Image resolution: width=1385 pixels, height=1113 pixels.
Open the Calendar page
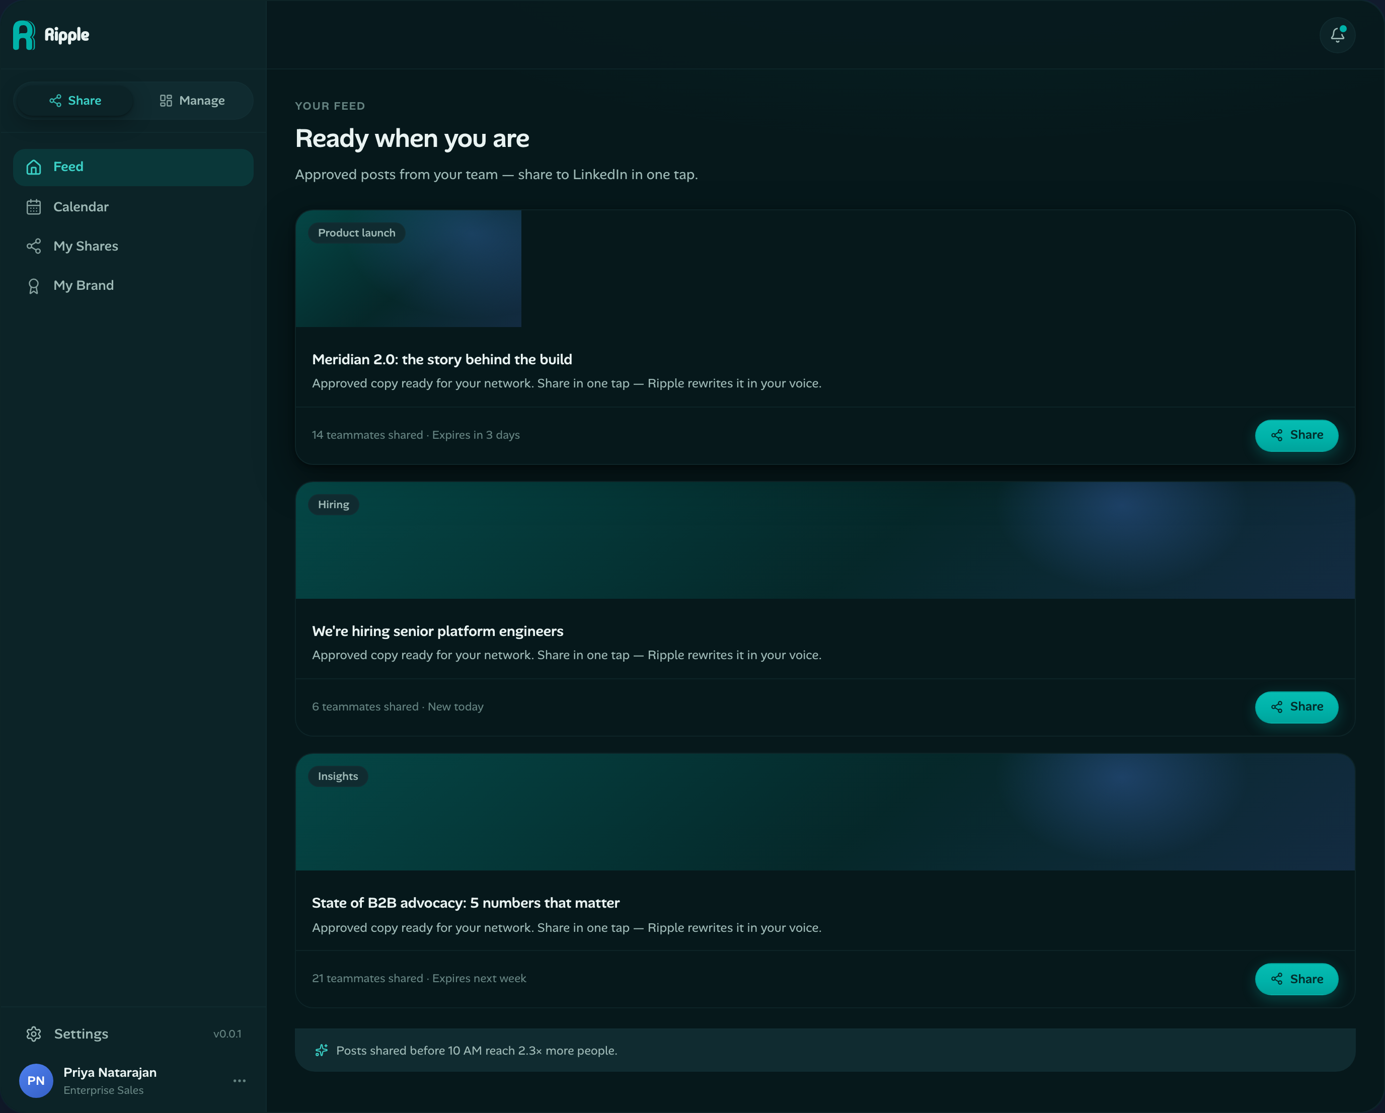click(133, 207)
